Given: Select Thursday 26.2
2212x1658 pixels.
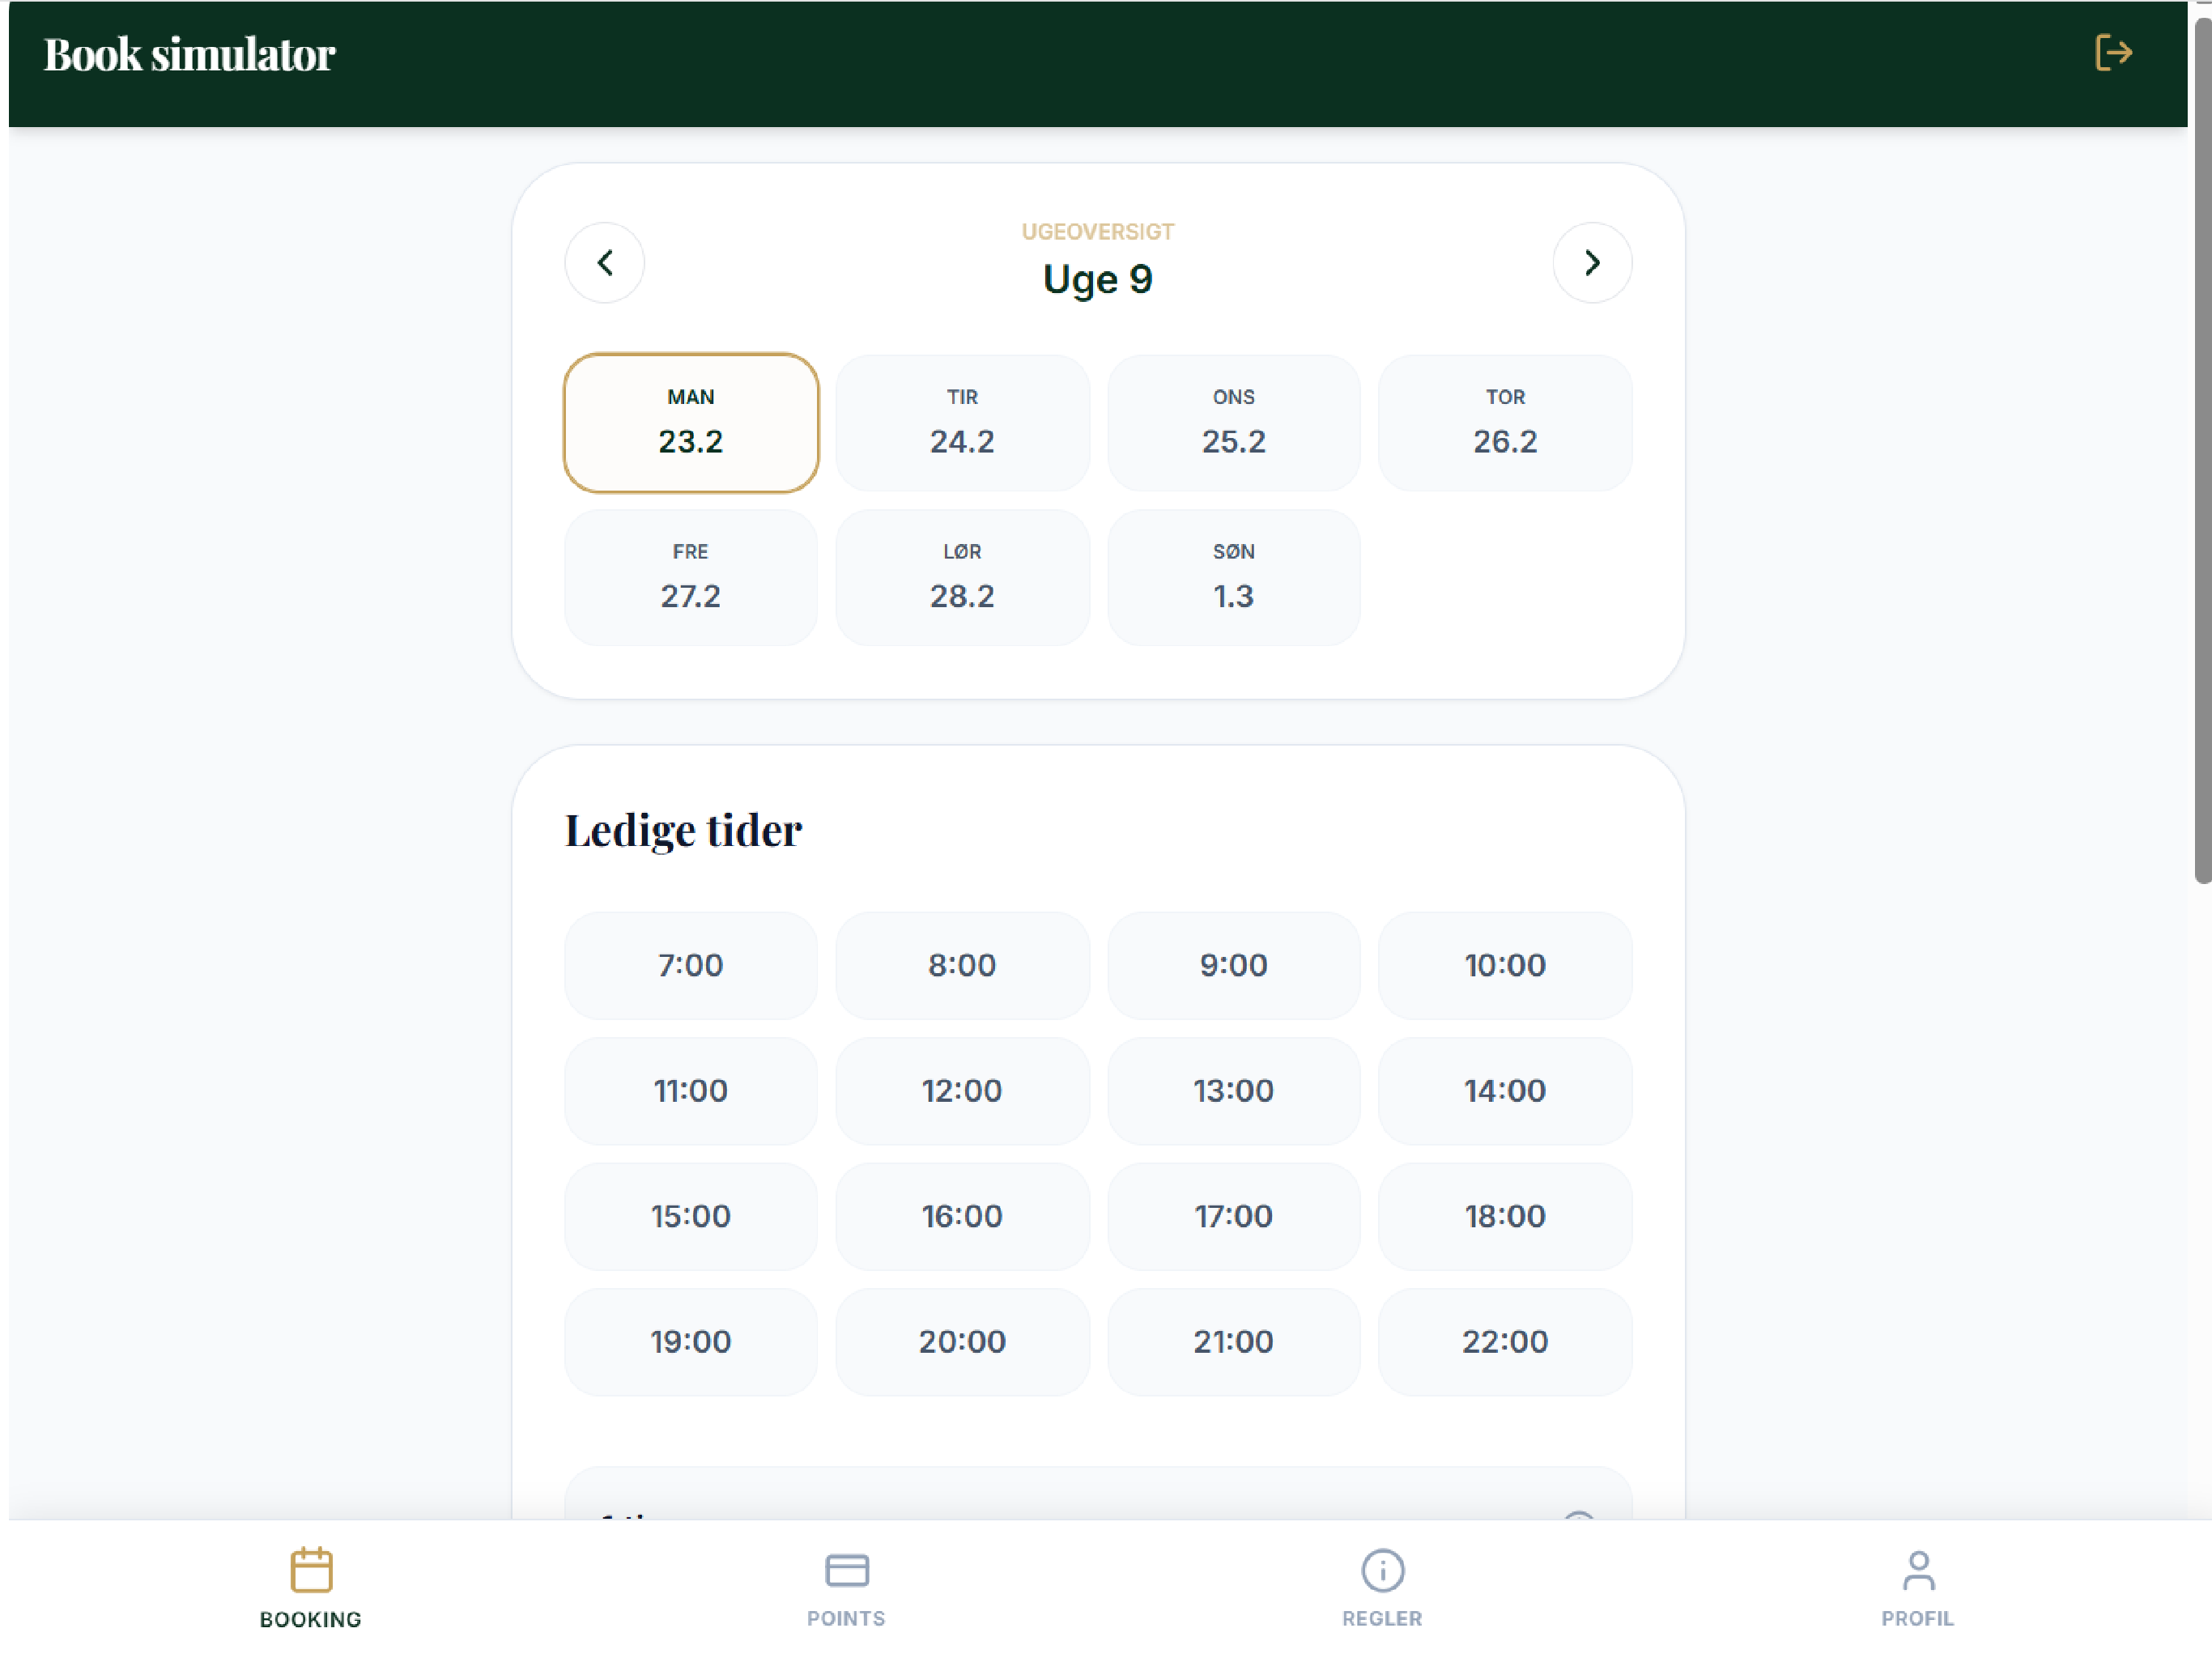Looking at the screenshot, I should [x=1505, y=423].
